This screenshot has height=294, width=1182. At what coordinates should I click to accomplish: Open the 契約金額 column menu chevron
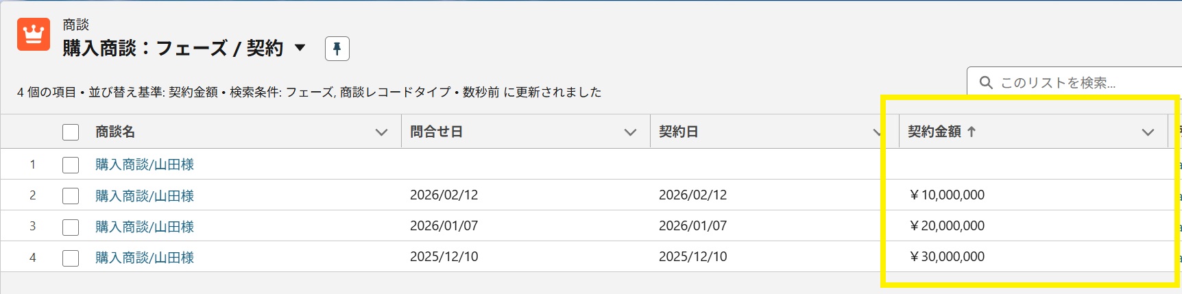pos(1148,132)
